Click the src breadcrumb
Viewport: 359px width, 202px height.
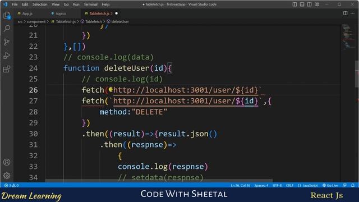click(x=20, y=21)
